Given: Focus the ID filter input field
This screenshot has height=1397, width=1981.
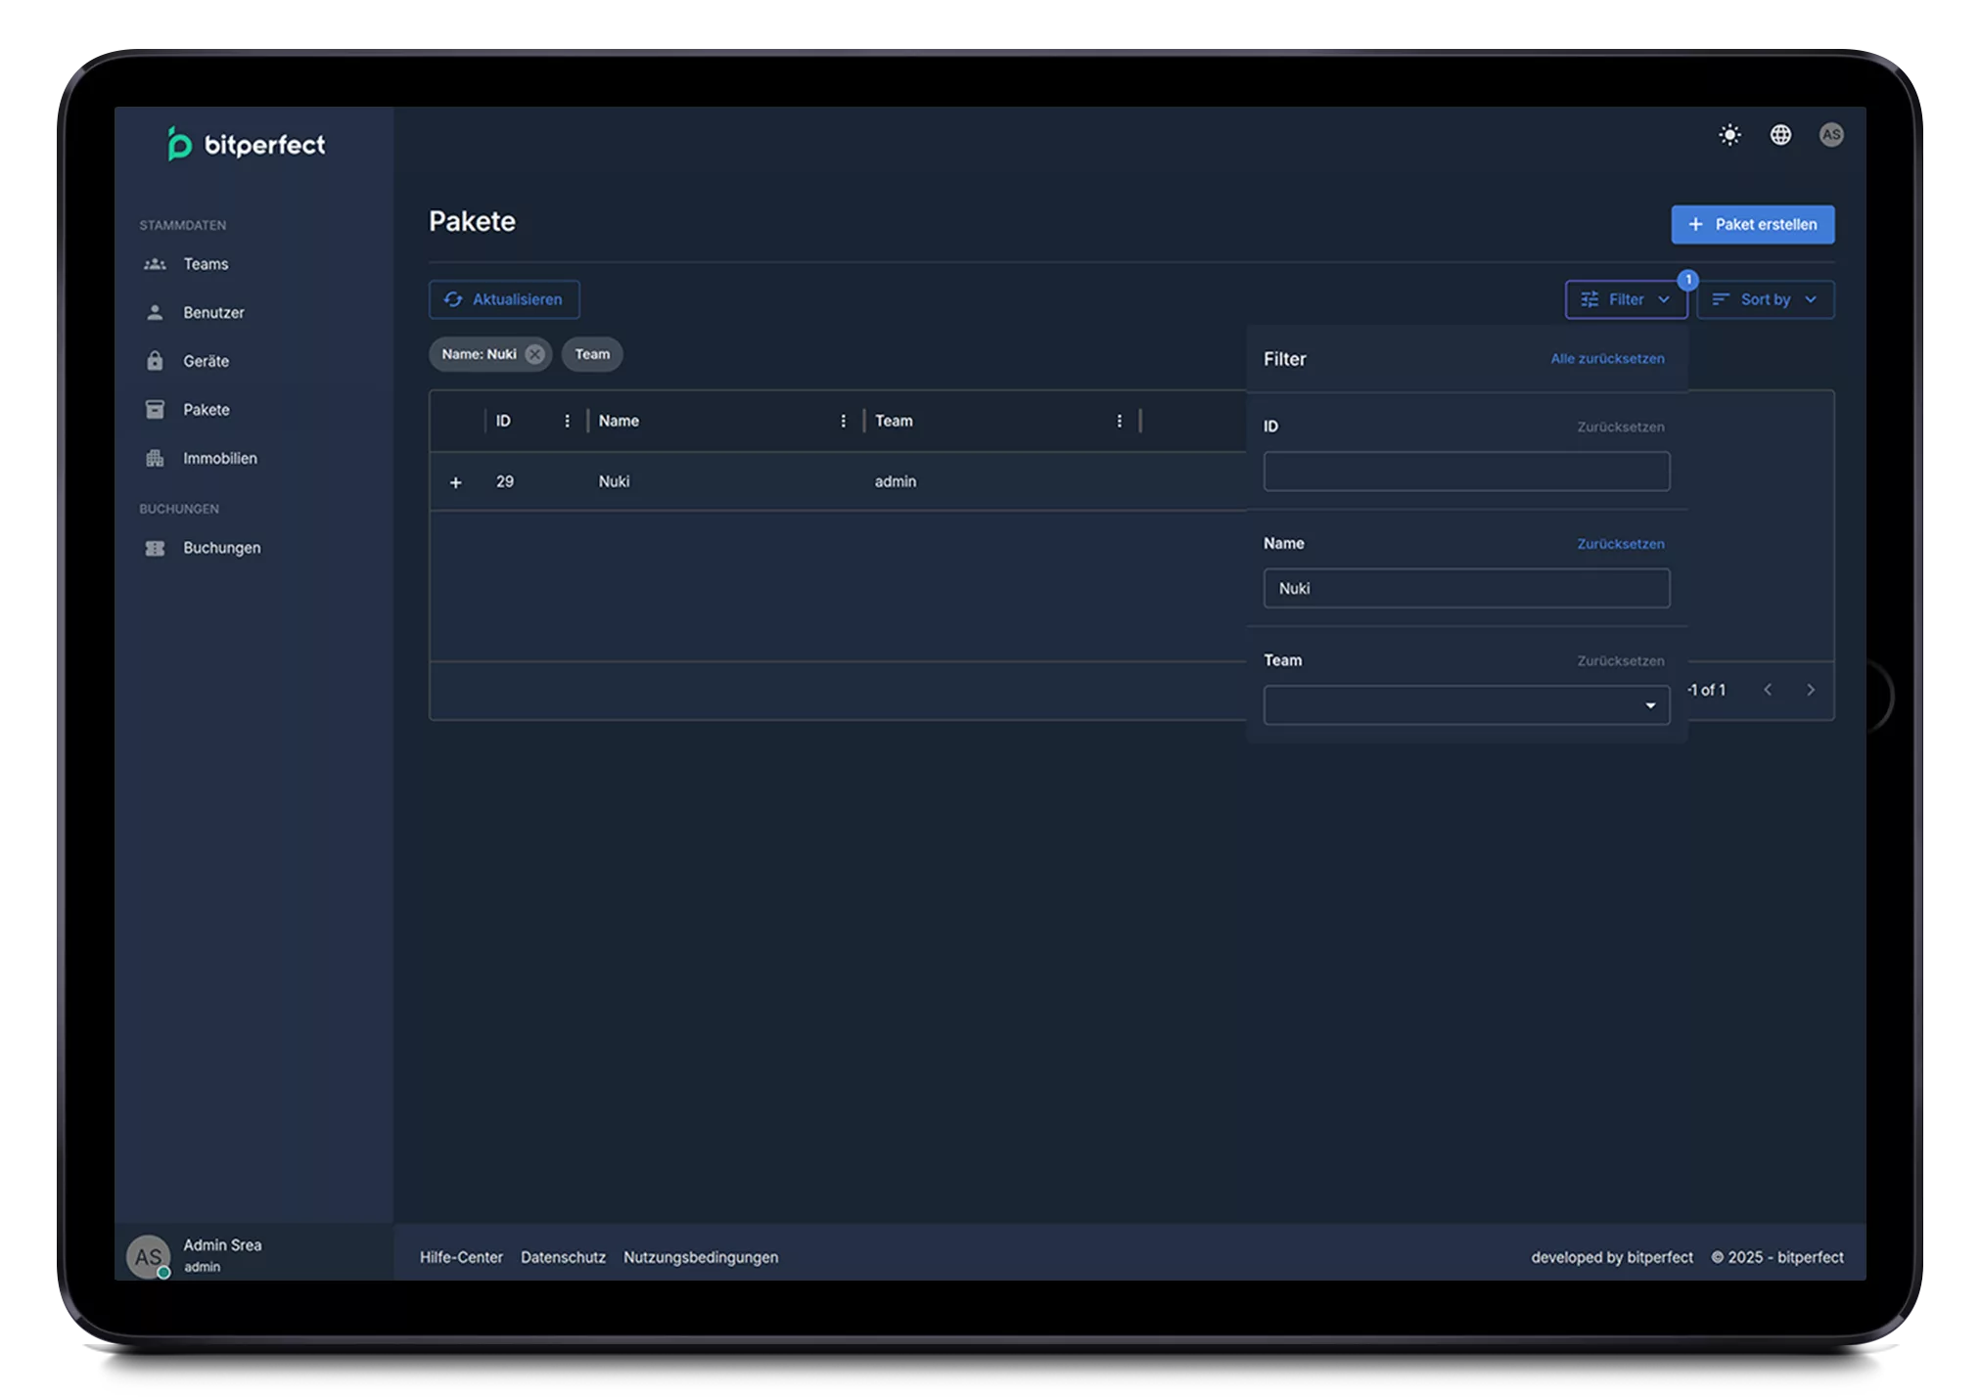Looking at the screenshot, I should click(x=1465, y=472).
